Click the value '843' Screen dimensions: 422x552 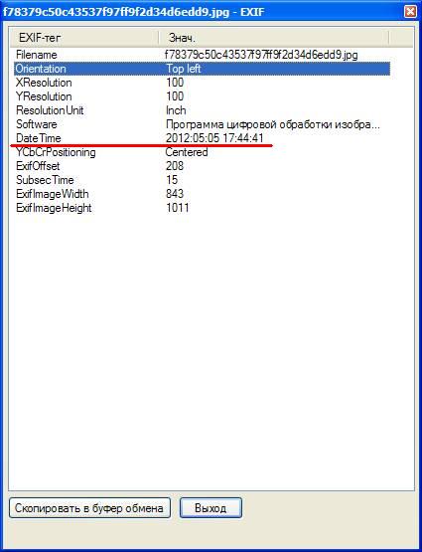point(175,194)
